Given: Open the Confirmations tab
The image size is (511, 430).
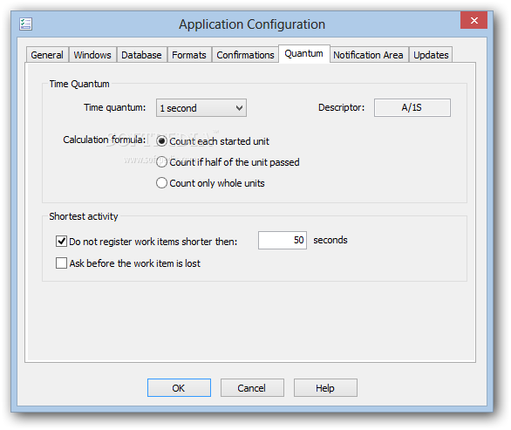Looking at the screenshot, I should coord(245,55).
